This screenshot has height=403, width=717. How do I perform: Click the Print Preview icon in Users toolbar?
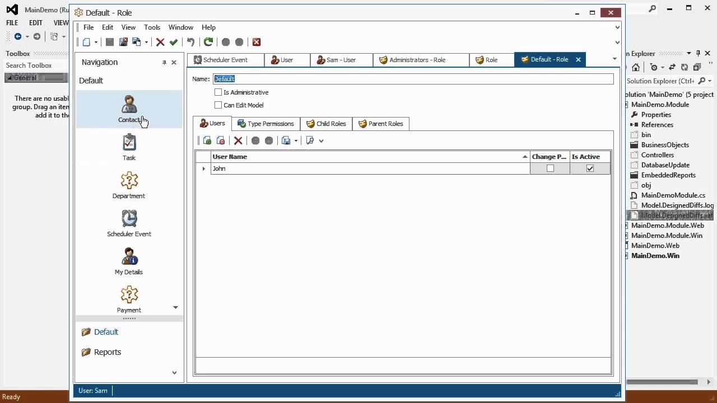tap(310, 140)
